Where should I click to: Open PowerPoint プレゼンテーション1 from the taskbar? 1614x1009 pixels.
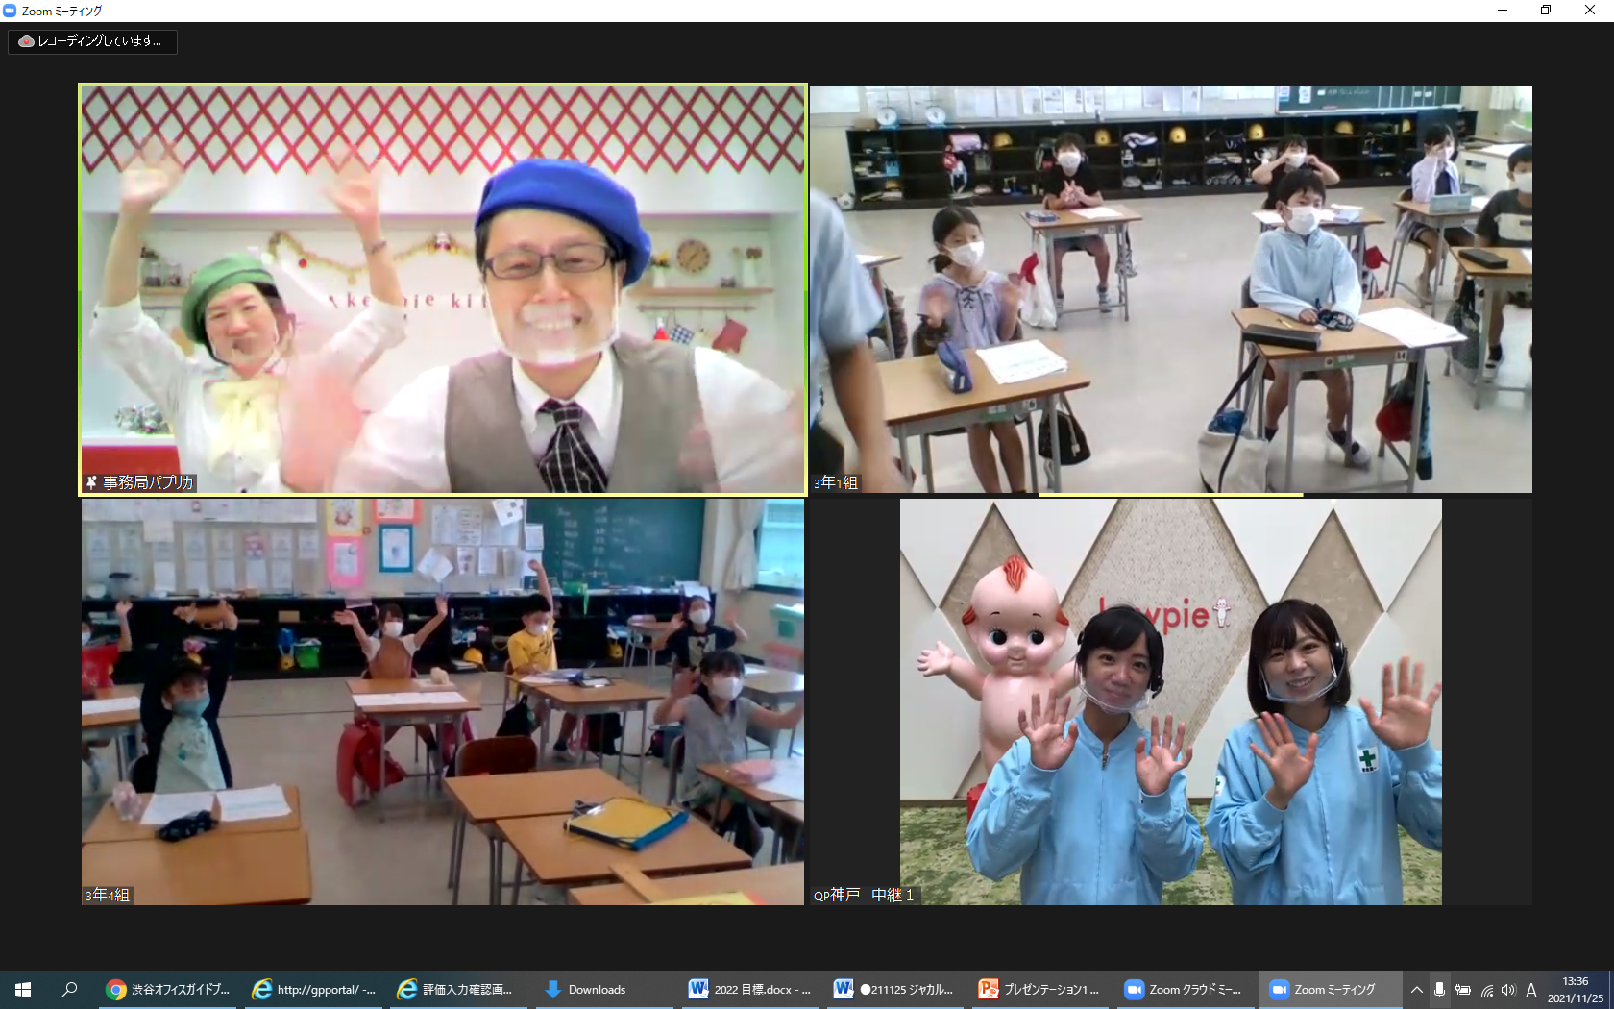tap(1039, 989)
